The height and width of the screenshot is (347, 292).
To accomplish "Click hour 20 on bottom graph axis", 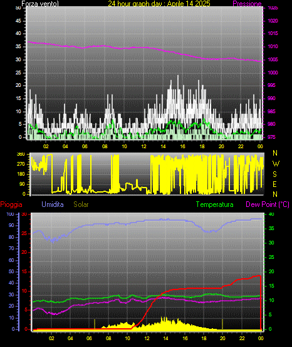I will (222, 338).
